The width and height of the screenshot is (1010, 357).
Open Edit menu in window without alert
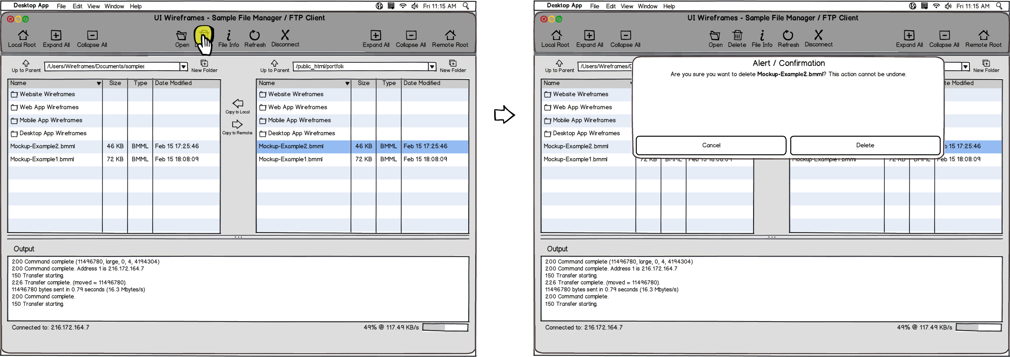(x=77, y=6)
